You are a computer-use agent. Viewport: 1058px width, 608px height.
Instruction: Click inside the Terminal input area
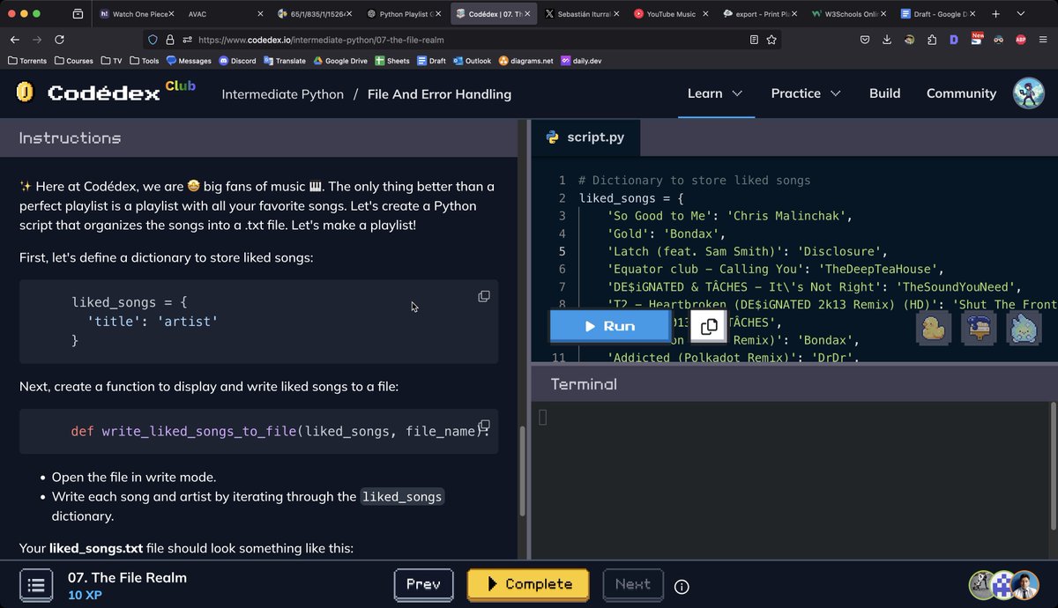[789, 480]
